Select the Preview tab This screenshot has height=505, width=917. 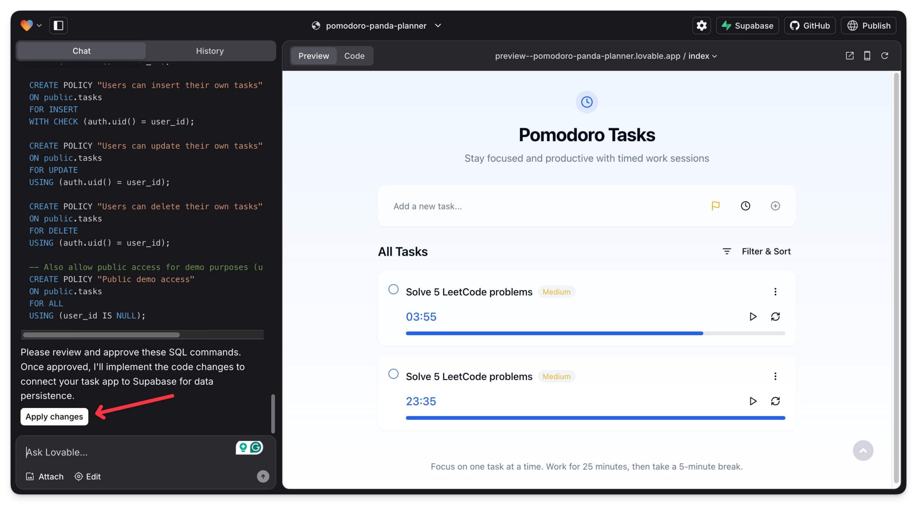[313, 56]
